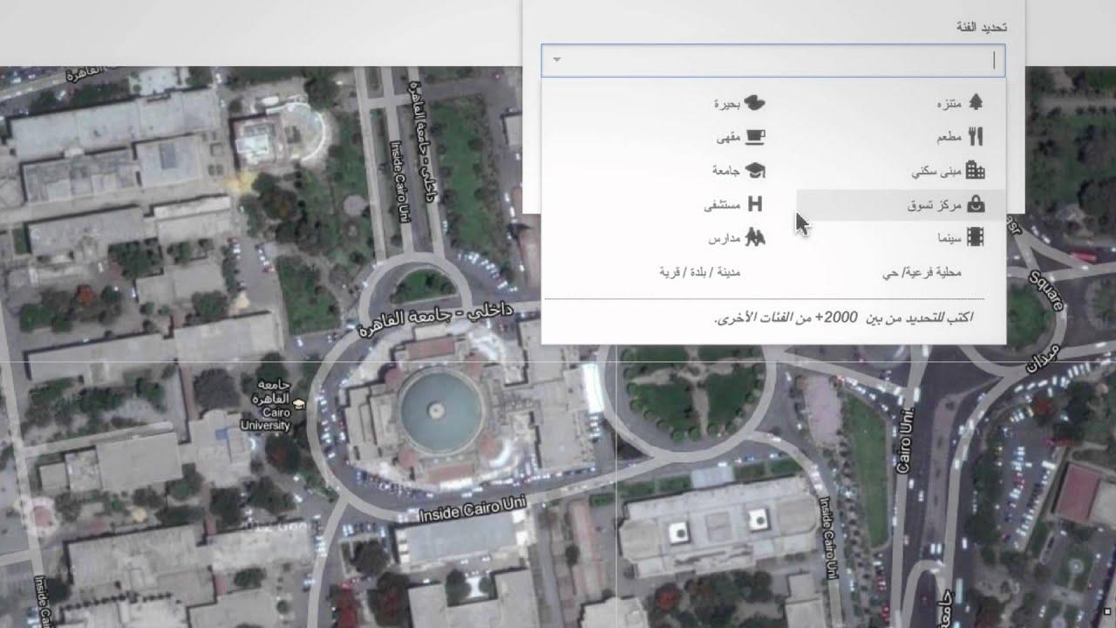Click the shopping center bag icon

[976, 205]
